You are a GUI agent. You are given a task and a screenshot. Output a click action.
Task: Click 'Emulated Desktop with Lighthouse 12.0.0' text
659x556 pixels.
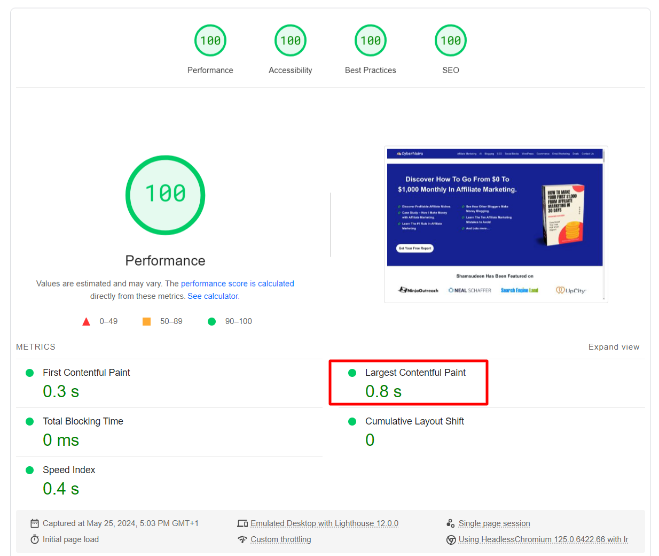[x=325, y=523]
